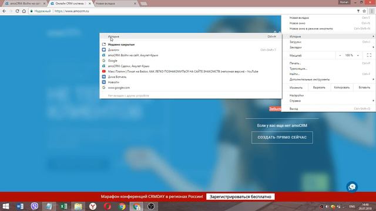Click Вставить in the edit row

pyautogui.click(x=364, y=87)
